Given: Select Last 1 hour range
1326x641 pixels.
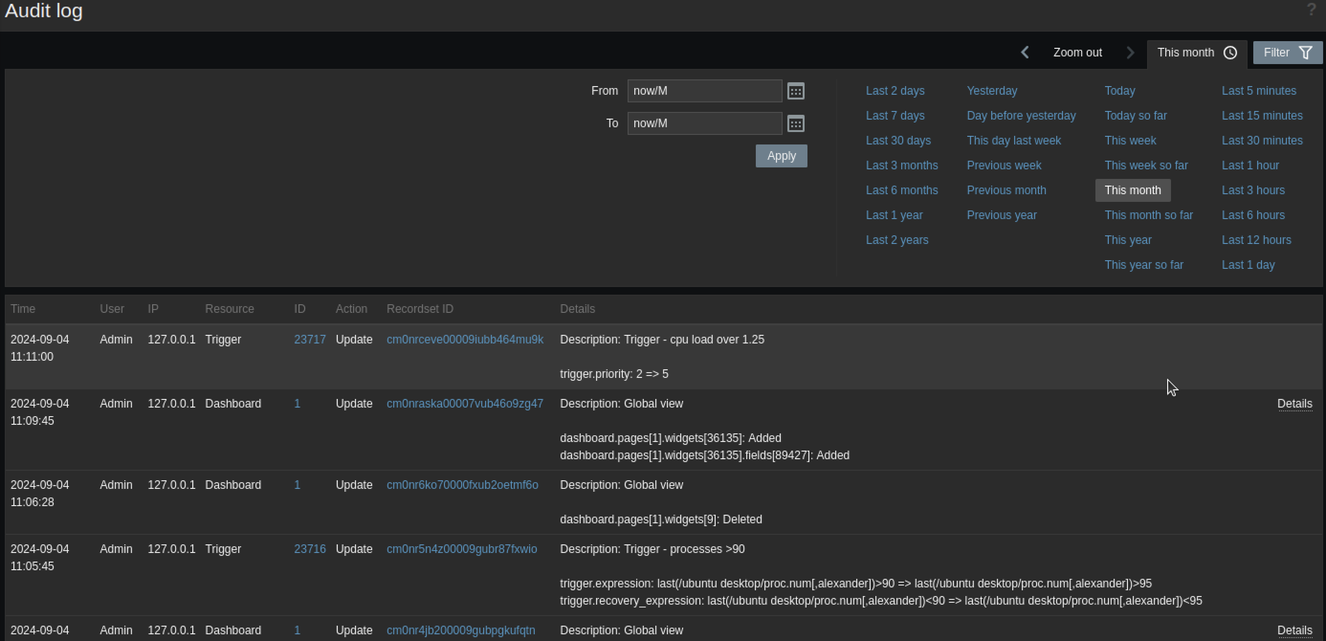Looking at the screenshot, I should pyautogui.click(x=1250, y=166).
